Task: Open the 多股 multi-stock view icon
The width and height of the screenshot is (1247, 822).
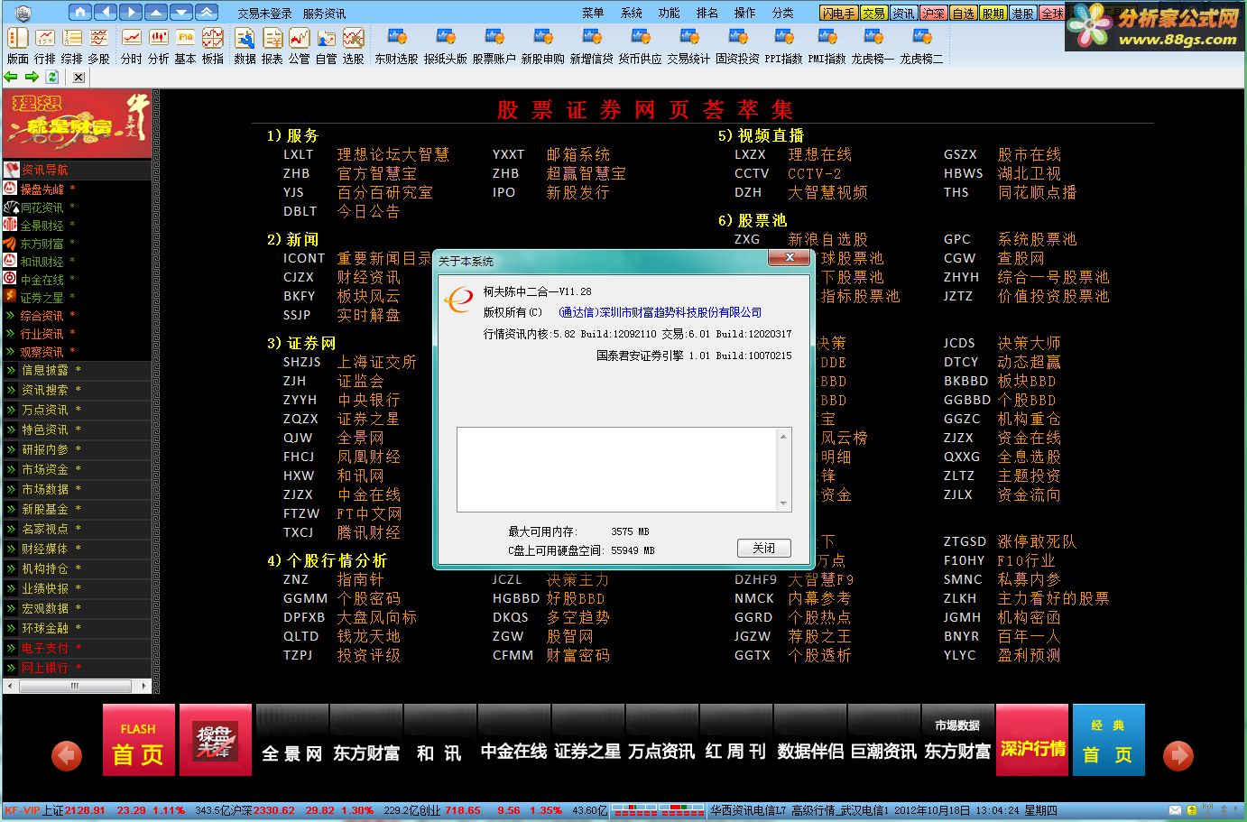Action: (98, 46)
